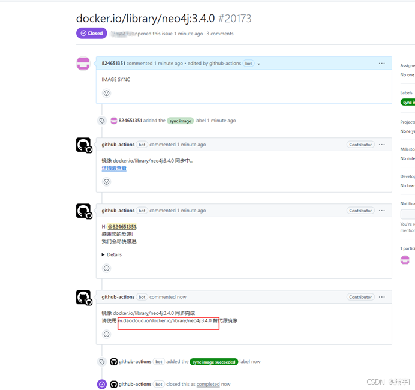
Task: Open github-actions name in syncing comment header
Action: pyautogui.click(x=118, y=145)
